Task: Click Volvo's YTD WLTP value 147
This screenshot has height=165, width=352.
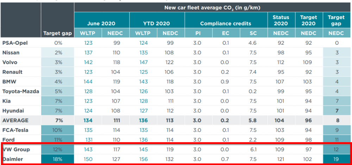Action: tap(143, 62)
